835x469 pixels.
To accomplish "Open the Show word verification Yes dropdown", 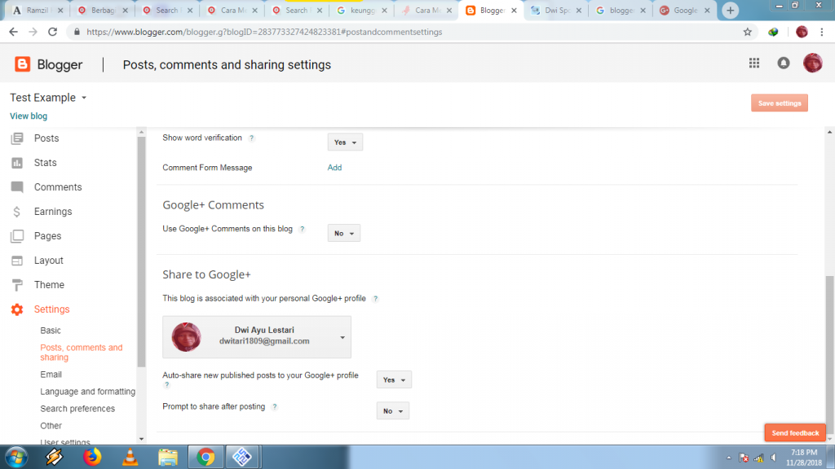I will click(x=345, y=142).
